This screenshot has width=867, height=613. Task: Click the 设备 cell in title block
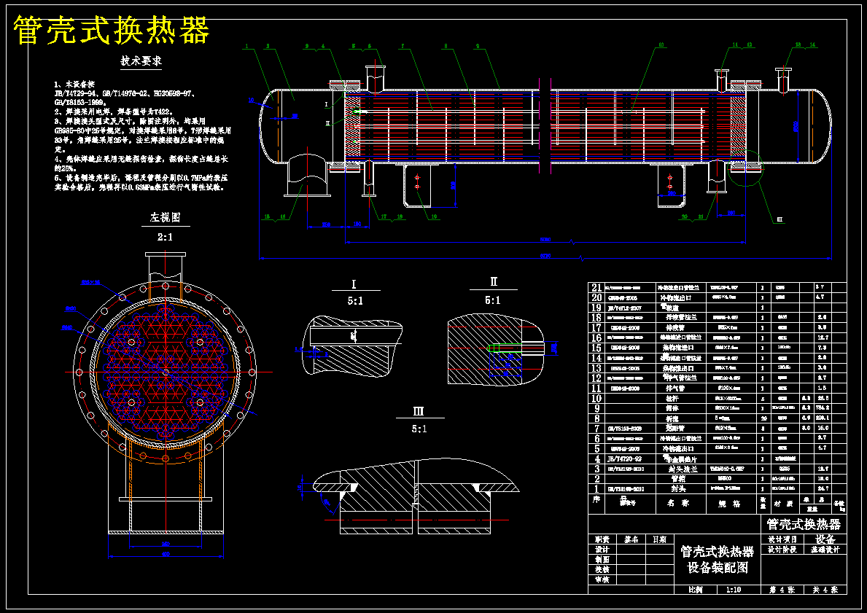click(x=825, y=539)
